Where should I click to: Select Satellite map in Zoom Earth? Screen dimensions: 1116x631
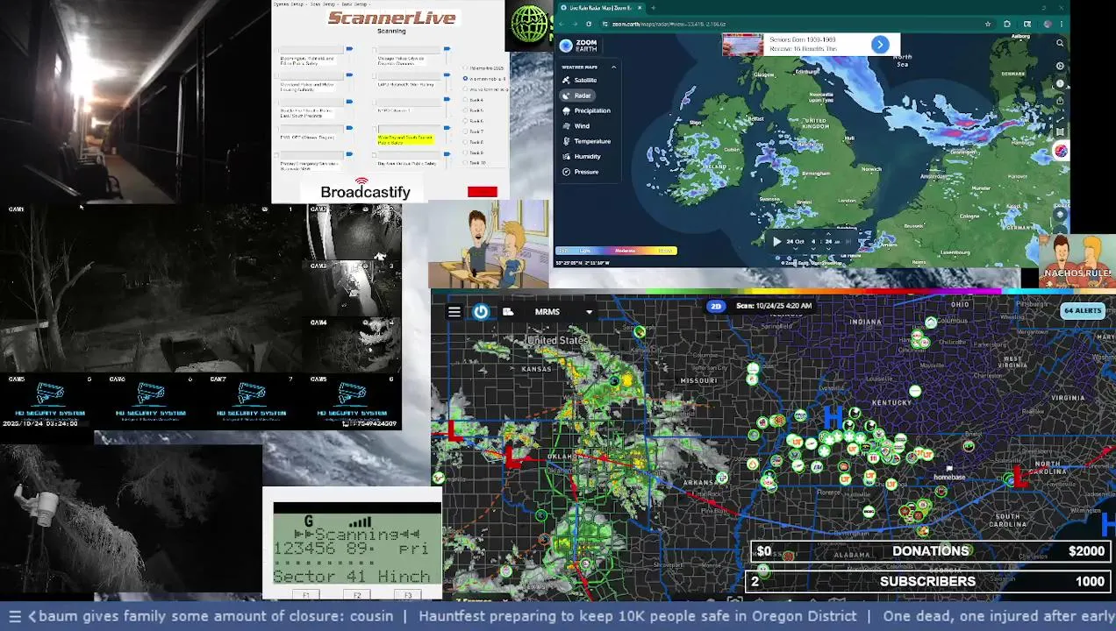point(580,80)
